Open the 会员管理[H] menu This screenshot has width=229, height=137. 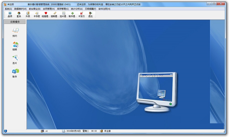tap(49, 9)
